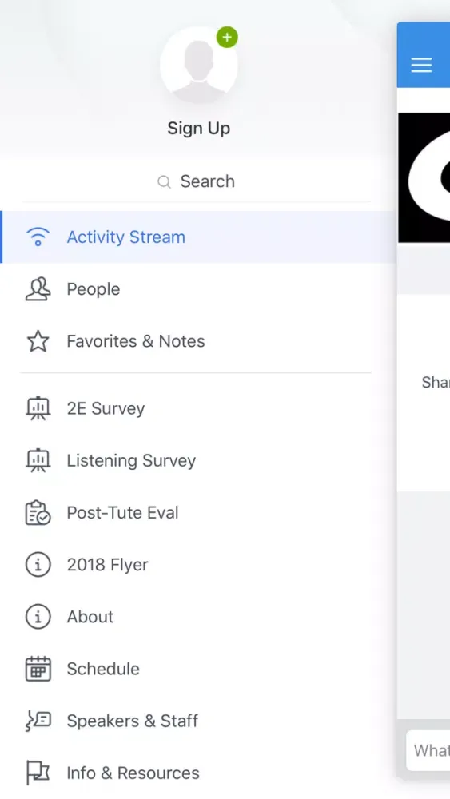Open the 2E Survey item
The width and height of the screenshot is (450, 799).
[x=198, y=408]
